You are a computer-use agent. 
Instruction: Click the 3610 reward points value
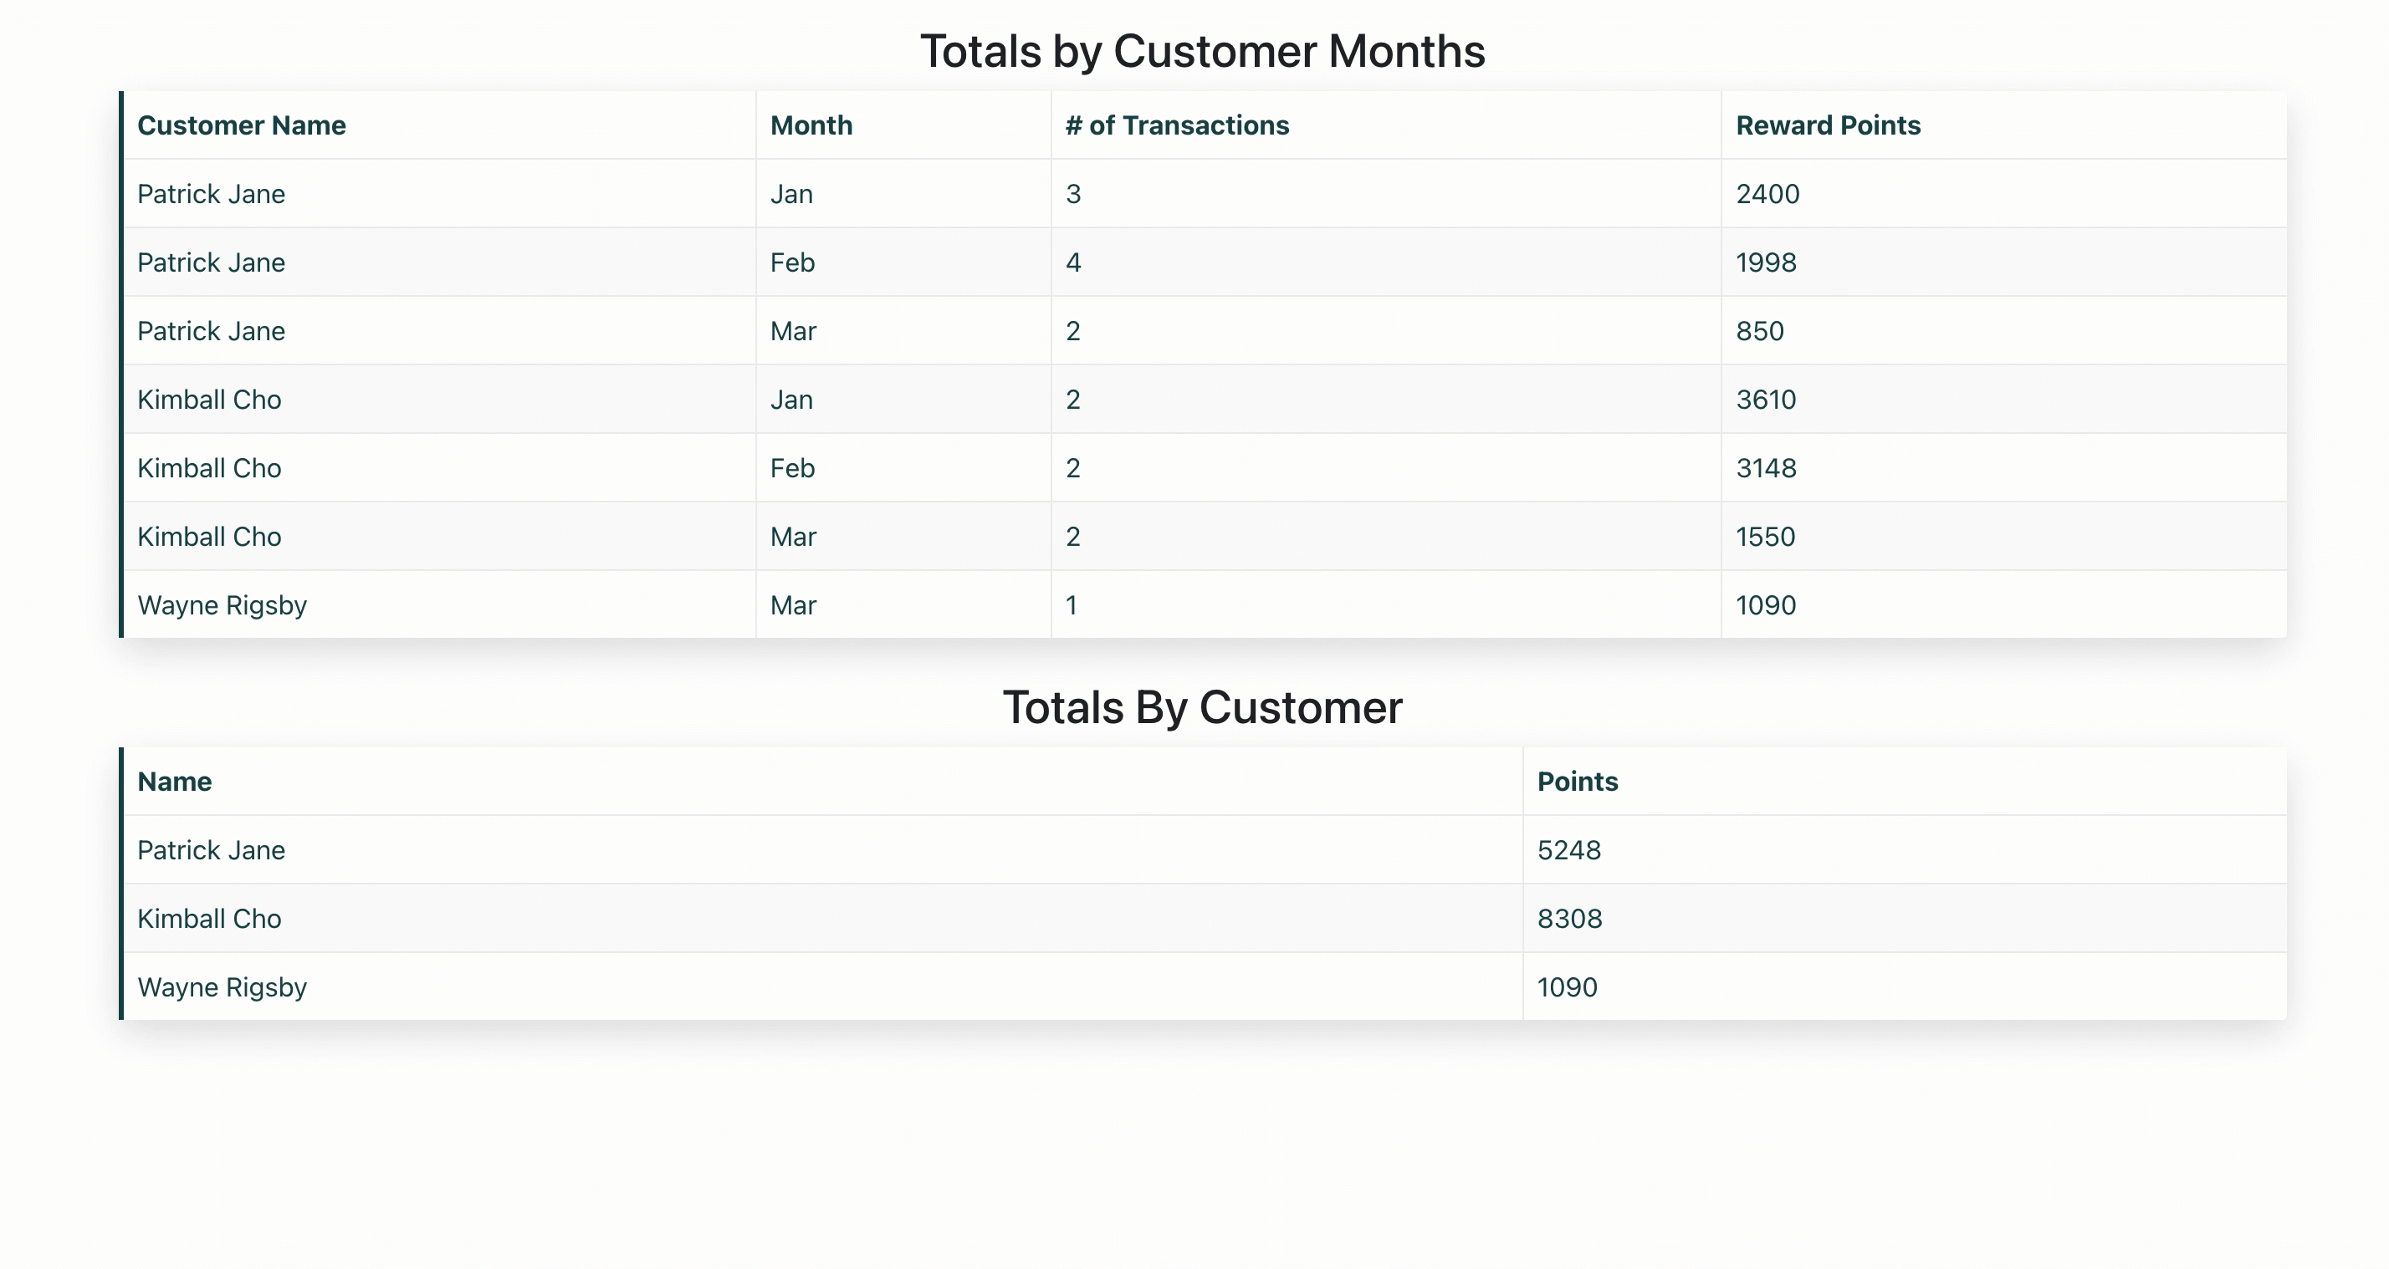point(1766,400)
